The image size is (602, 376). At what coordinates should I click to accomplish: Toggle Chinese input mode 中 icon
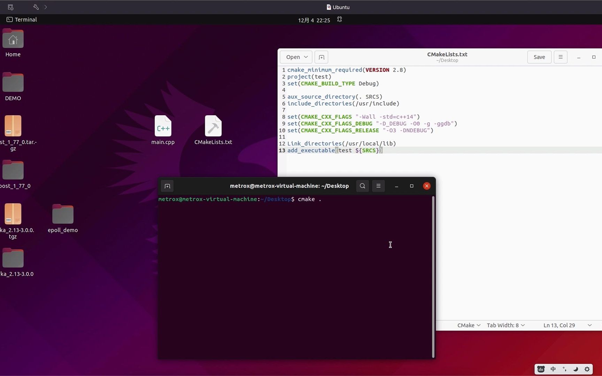553,369
